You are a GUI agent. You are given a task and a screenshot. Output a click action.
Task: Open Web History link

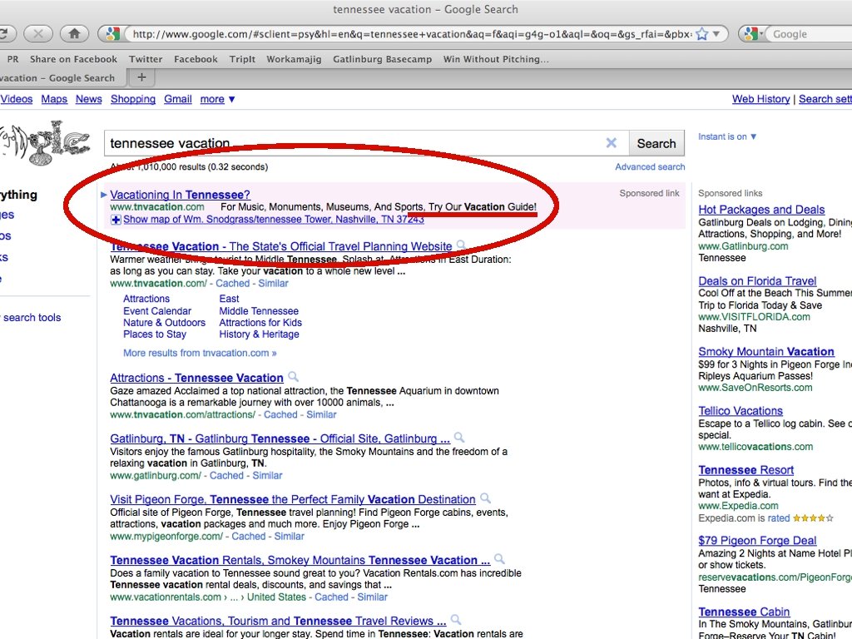[x=760, y=99]
